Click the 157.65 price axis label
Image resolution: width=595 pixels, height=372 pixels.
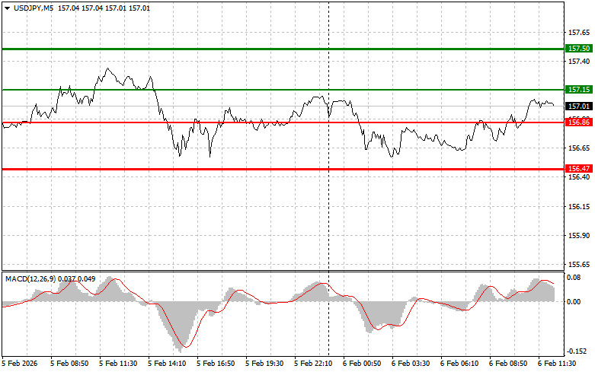coord(578,33)
